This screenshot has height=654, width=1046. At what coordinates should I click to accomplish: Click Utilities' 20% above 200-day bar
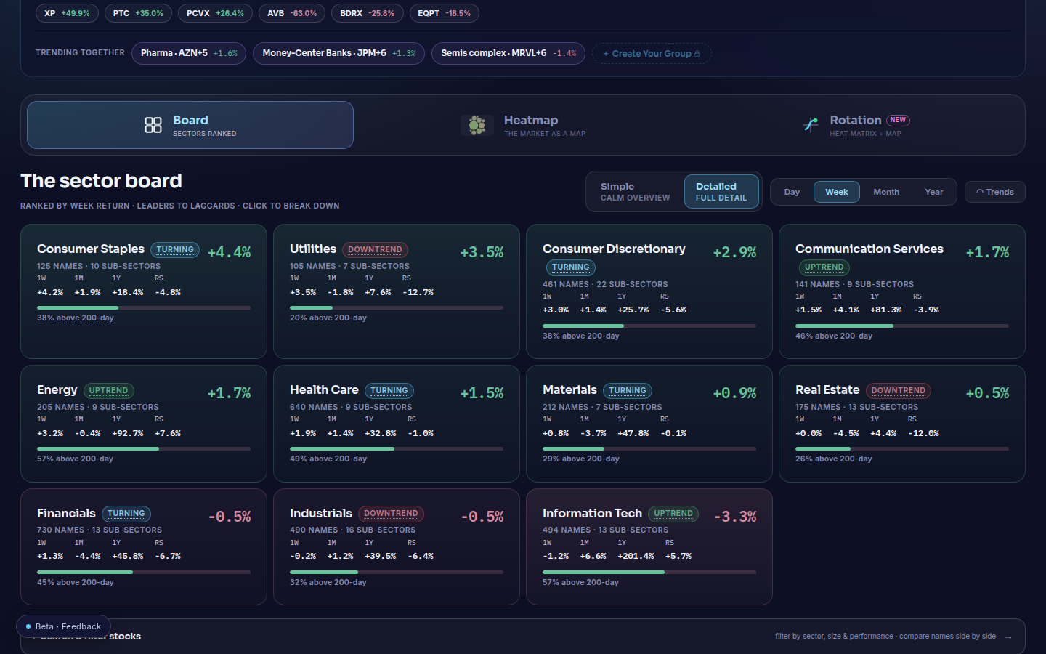397,308
